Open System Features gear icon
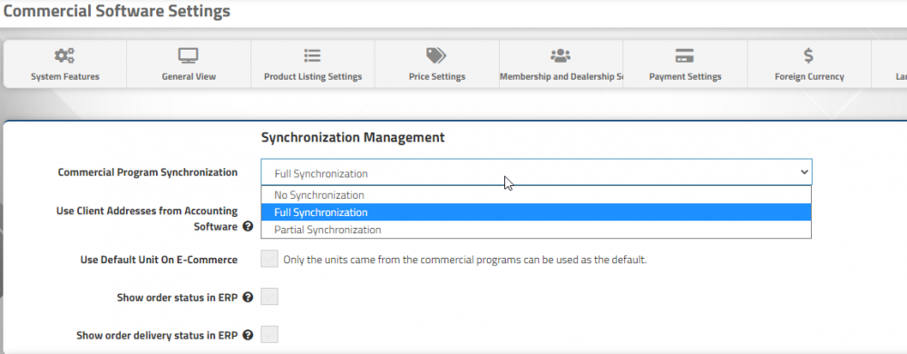Image resolution: width=907 pixels, height=354 pixels. [64, 55]
